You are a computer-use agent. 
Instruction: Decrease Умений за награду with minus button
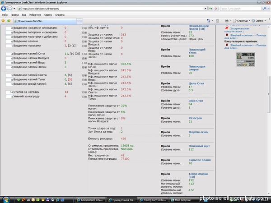click(x=83, y=97)
